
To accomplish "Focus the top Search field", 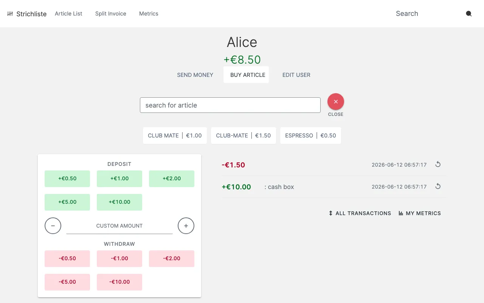I will coord(427,14).
